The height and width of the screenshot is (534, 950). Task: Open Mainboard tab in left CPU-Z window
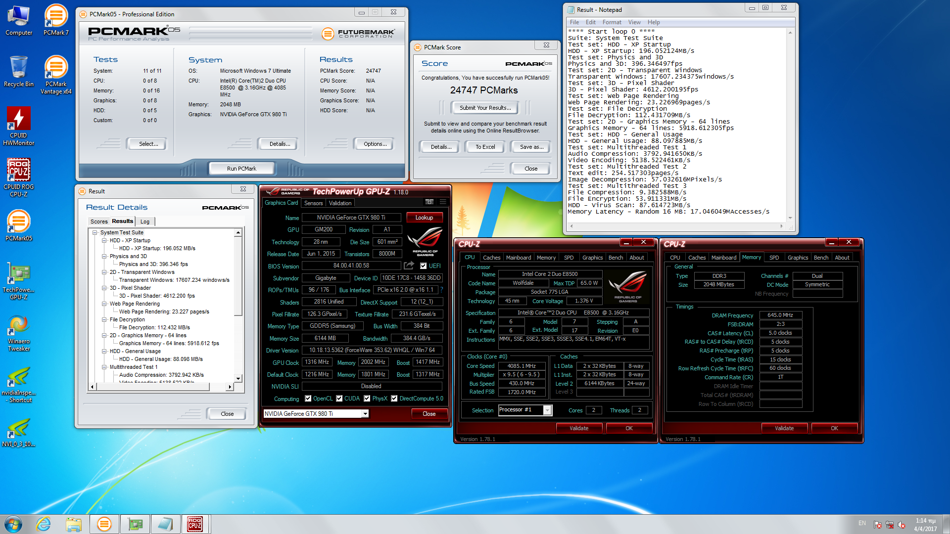tap(518, 258)
